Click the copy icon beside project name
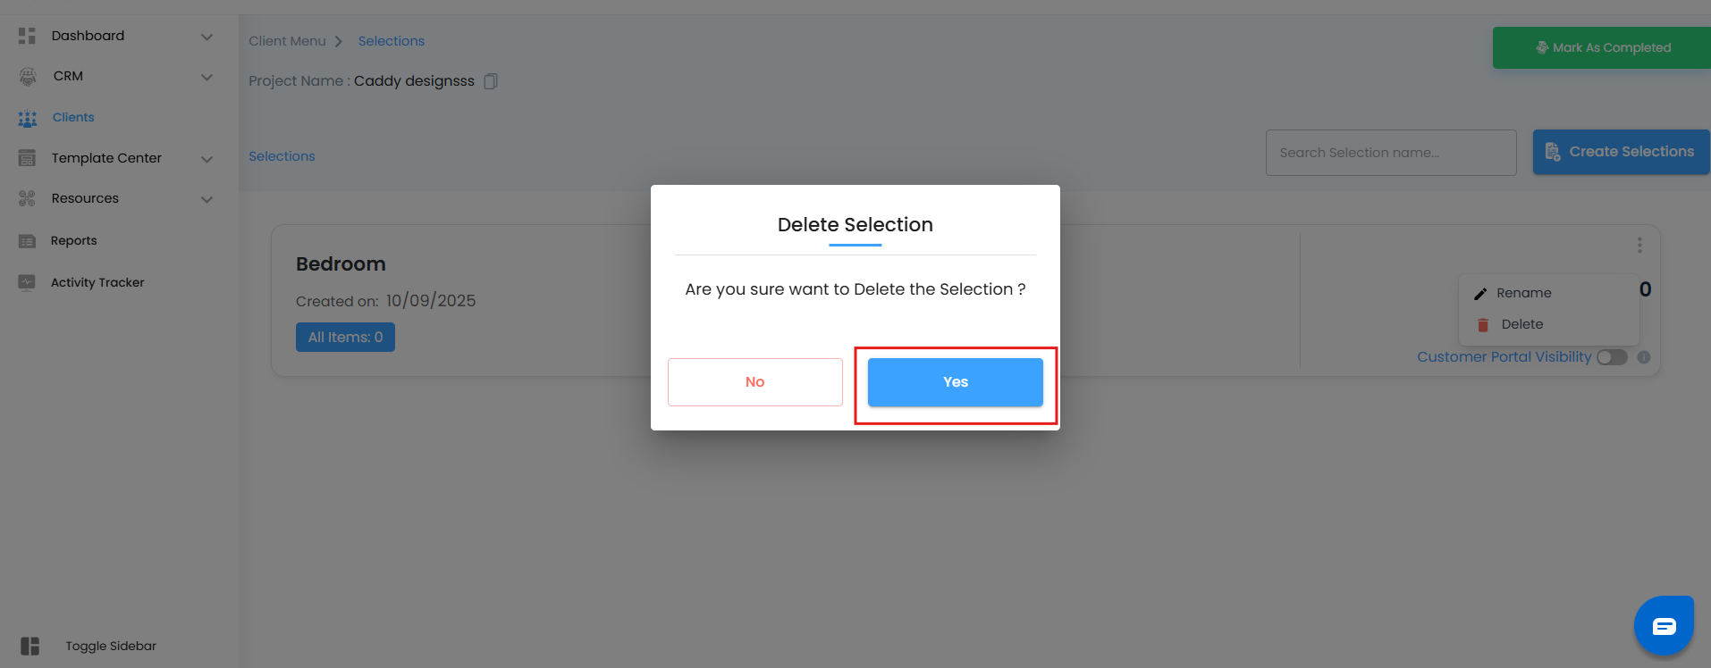 point(491,81)
